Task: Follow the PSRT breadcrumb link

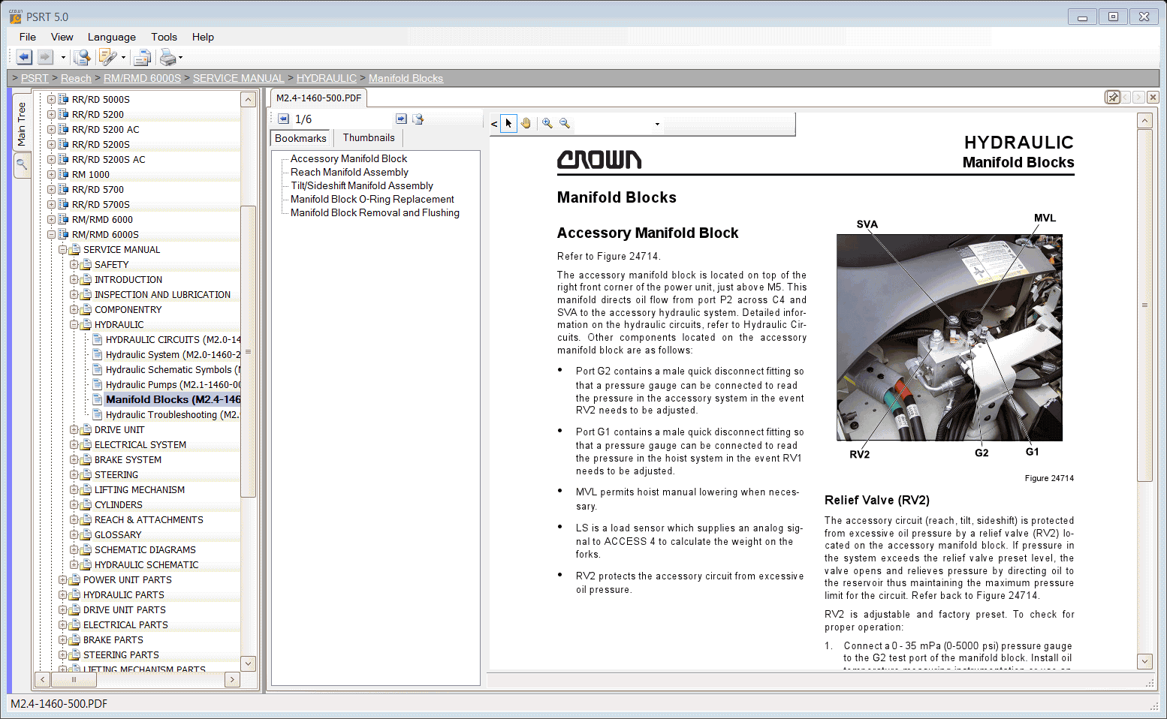Action: (35, 78)
